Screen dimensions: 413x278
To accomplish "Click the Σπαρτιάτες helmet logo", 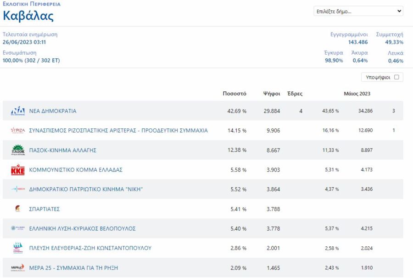I will [x=17, y=209].
